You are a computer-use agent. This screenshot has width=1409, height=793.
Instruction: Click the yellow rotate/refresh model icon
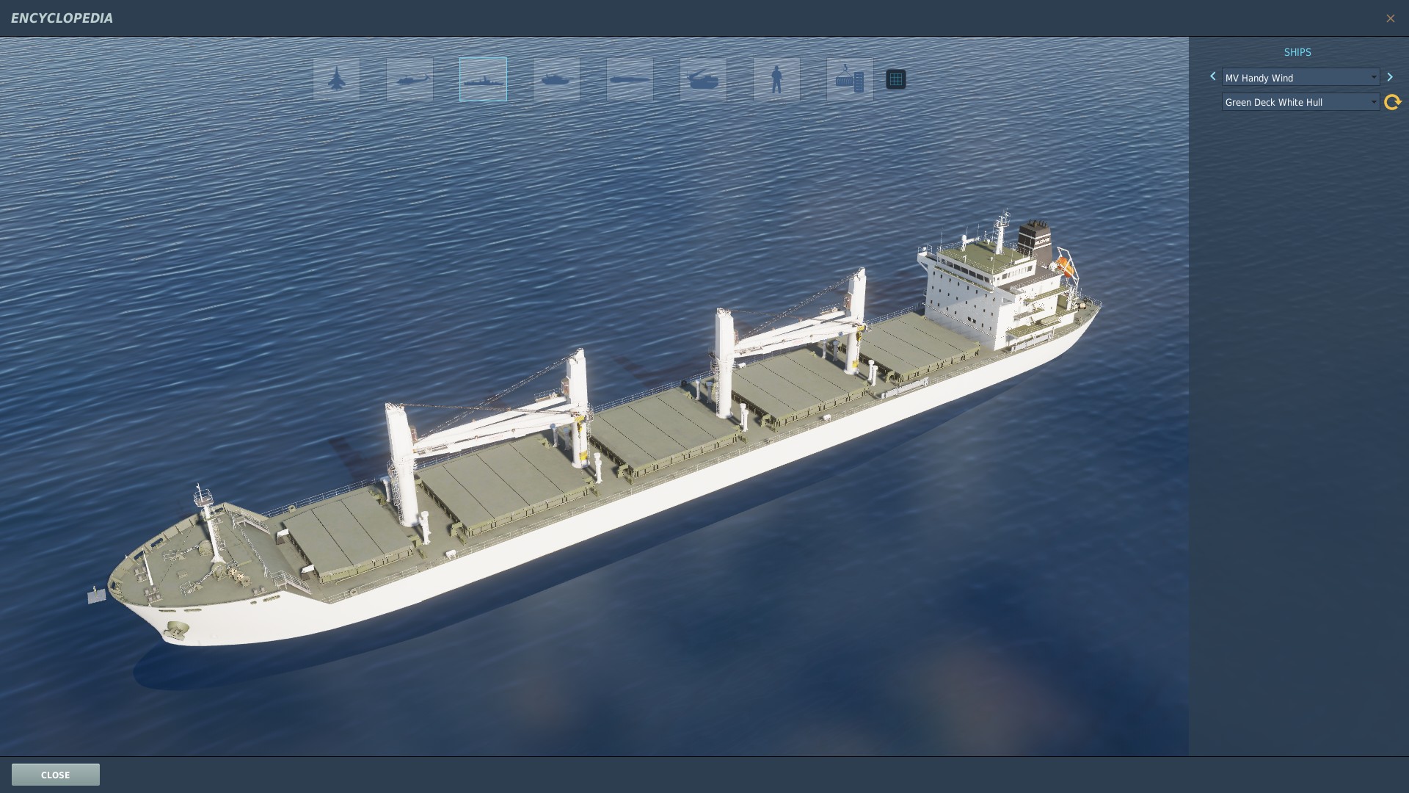[x=1392, y=102]
